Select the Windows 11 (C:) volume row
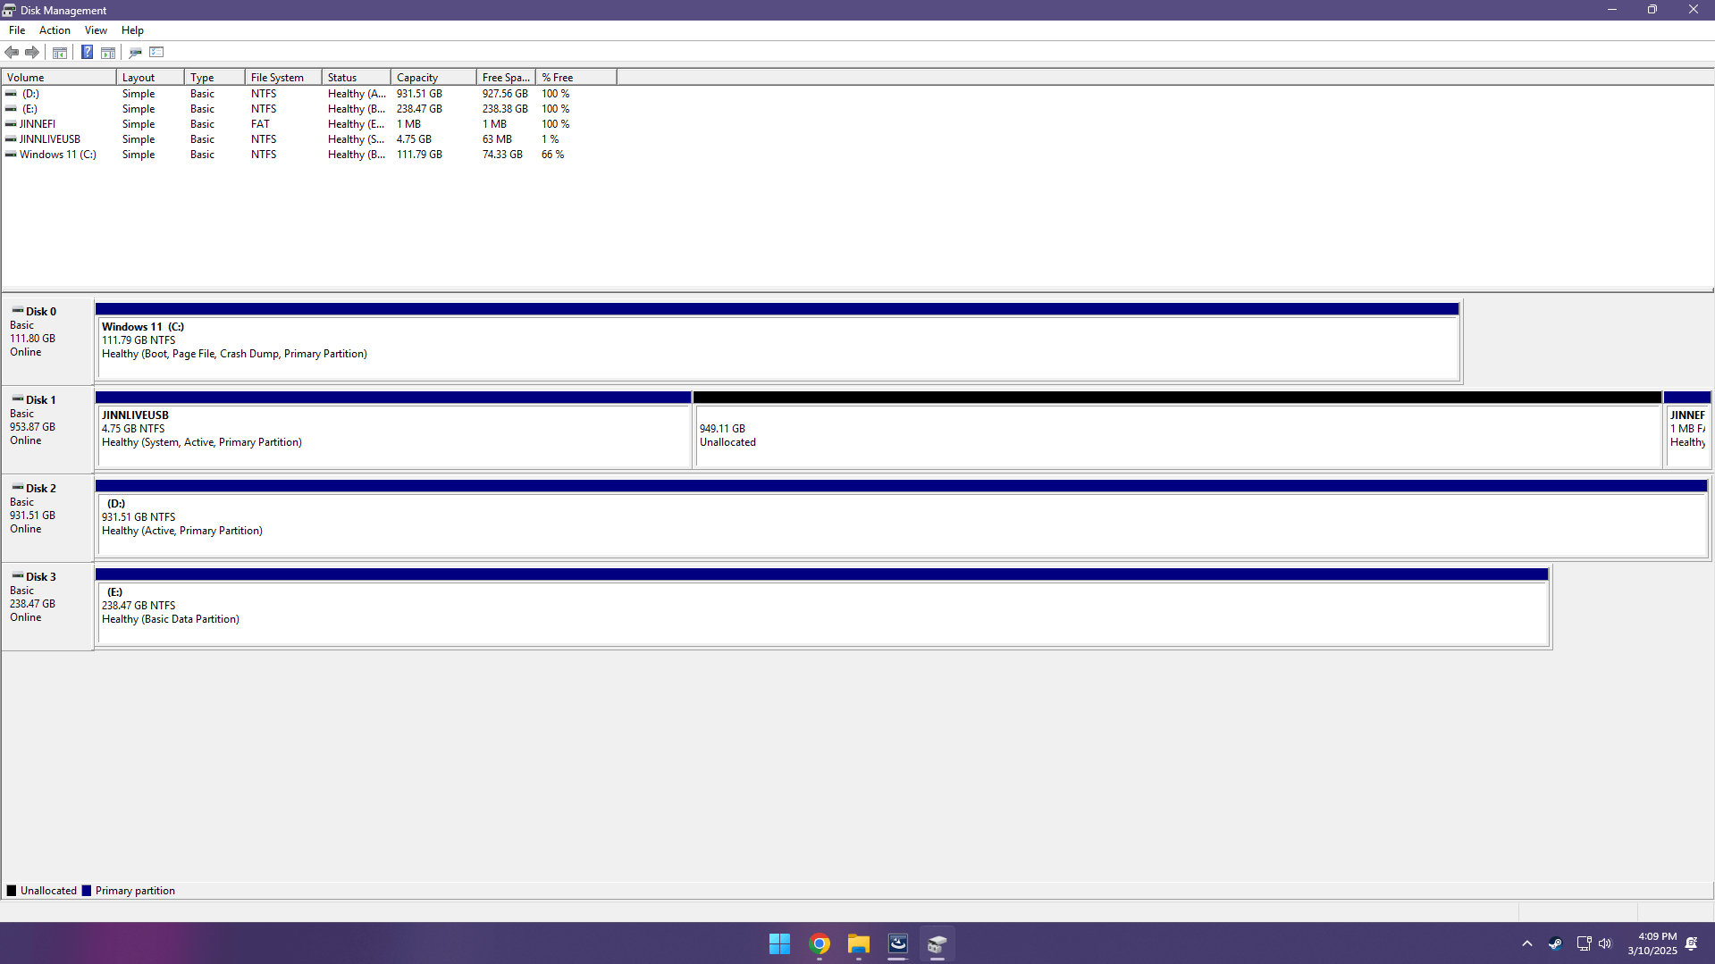1715x964 pixels. click(58, 154)
